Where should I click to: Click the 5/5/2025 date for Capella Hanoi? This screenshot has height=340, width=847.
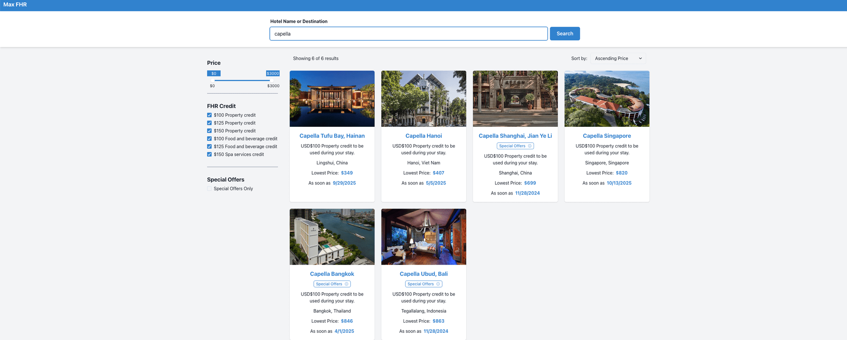[436, 183]
